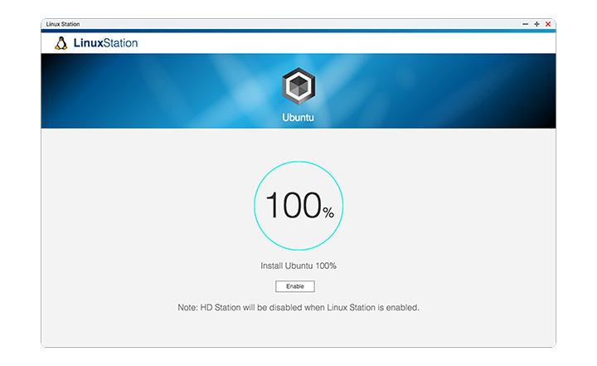This screenshot has width=597, height=366.
Task: Click the 100% circular progress indicator
Action: 298,206
